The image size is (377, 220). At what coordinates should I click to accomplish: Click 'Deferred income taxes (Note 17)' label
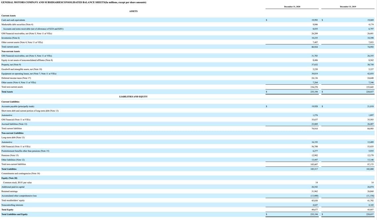[x=16, y=78]
